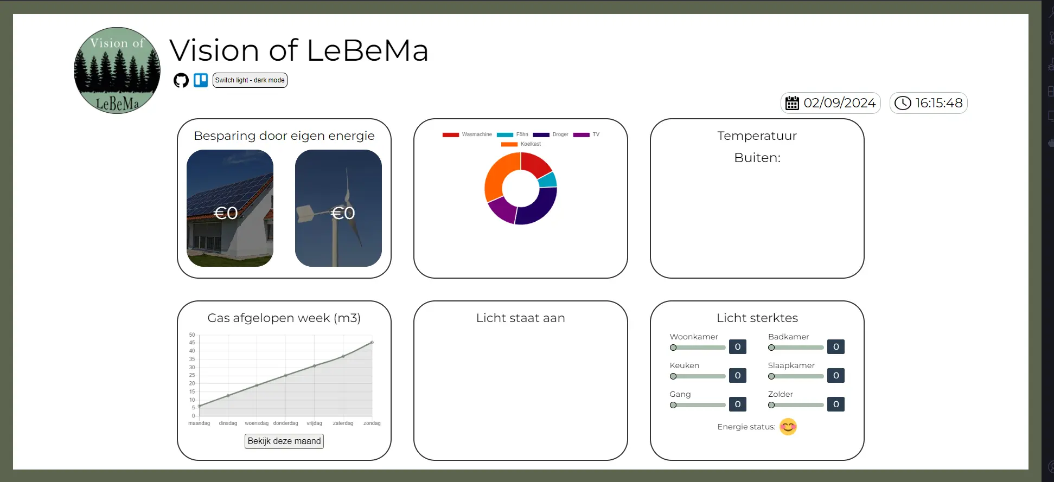
Task: Click the Zolder light value box
Action: [x=836, y=404]
